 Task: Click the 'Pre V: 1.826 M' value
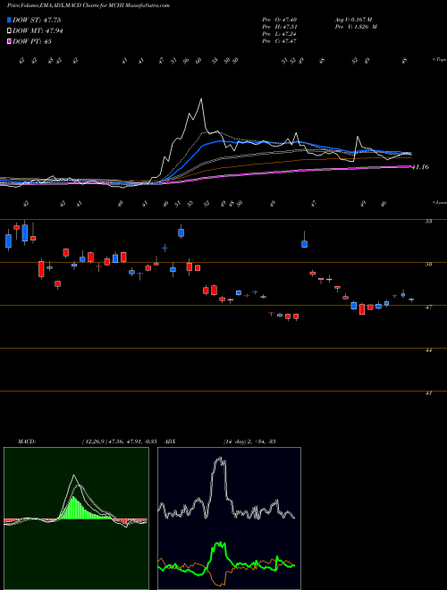point(355,27)
